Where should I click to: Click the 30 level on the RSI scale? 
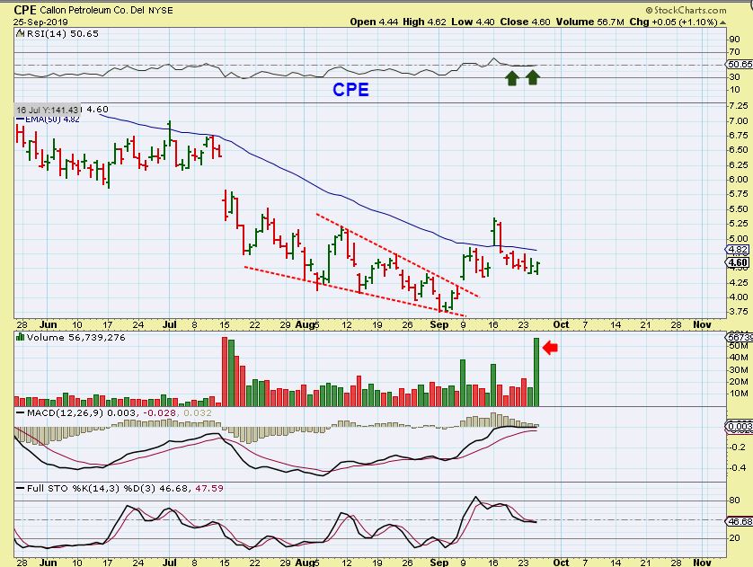734,76
